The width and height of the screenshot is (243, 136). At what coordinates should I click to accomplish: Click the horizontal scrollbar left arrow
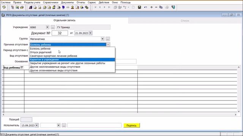[3, 114]
